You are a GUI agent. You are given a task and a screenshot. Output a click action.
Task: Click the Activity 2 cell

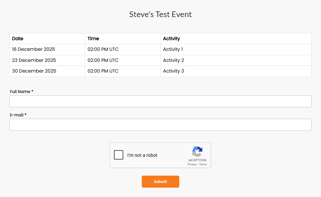[236, 60]
